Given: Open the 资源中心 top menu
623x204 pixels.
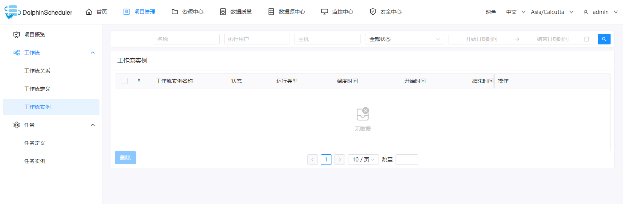Looking at the screenshot, I should pos(193,12).
